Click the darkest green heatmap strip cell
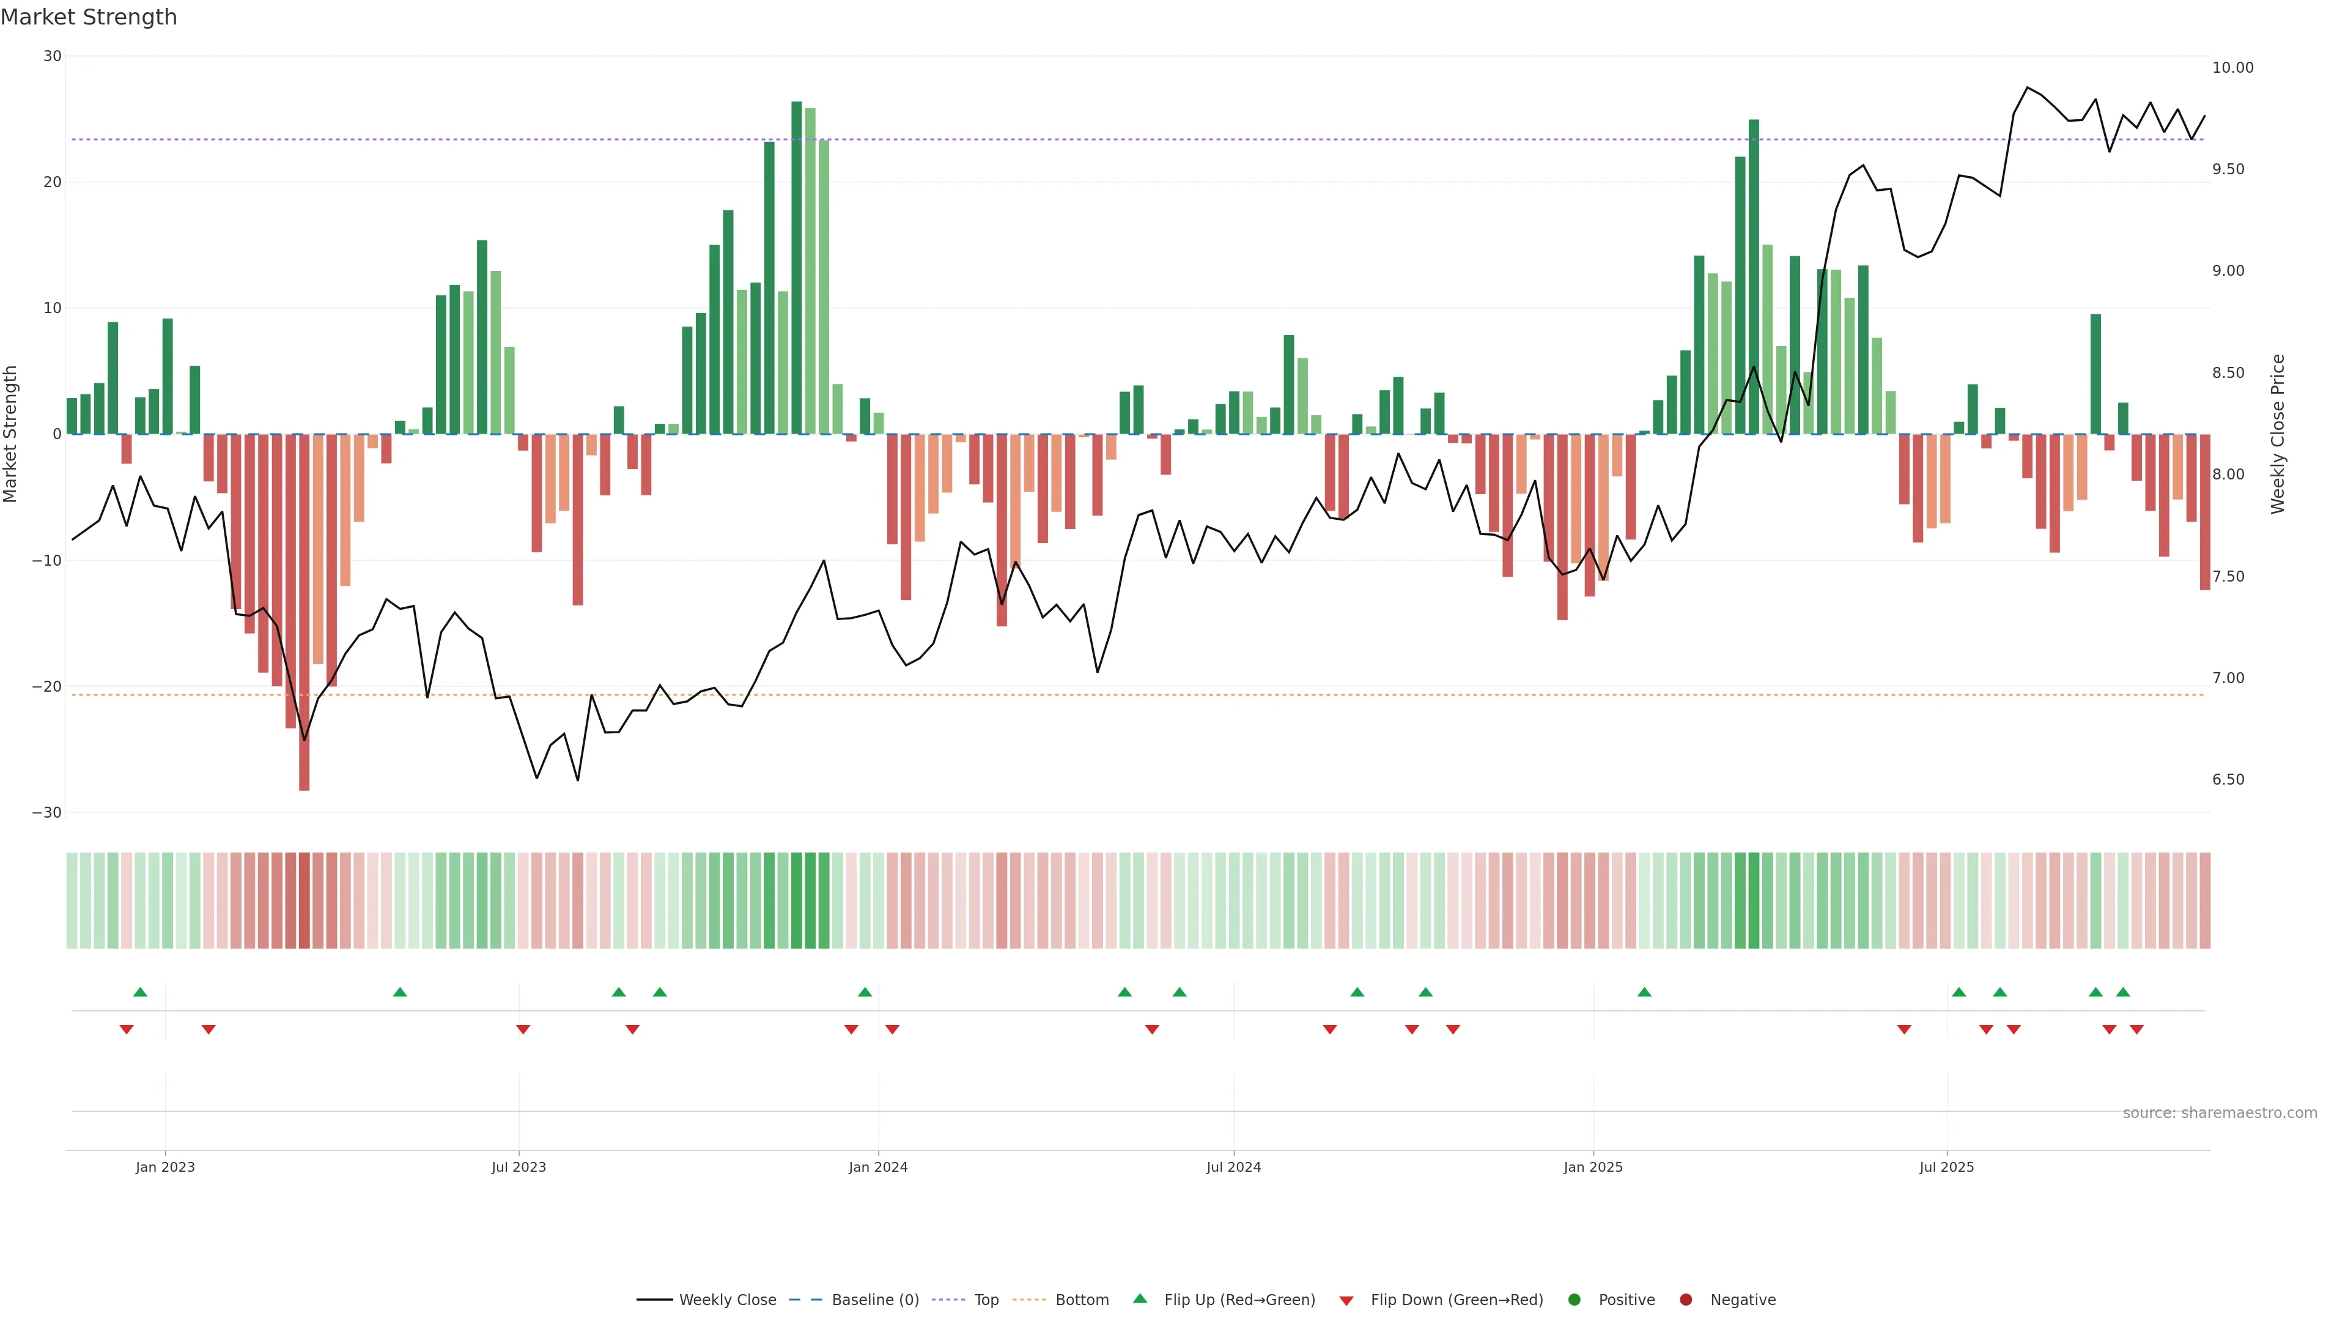 797,901
